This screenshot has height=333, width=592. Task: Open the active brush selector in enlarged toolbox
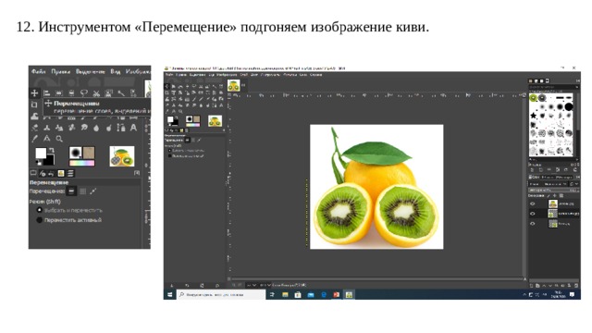click(x=75, y=153)
